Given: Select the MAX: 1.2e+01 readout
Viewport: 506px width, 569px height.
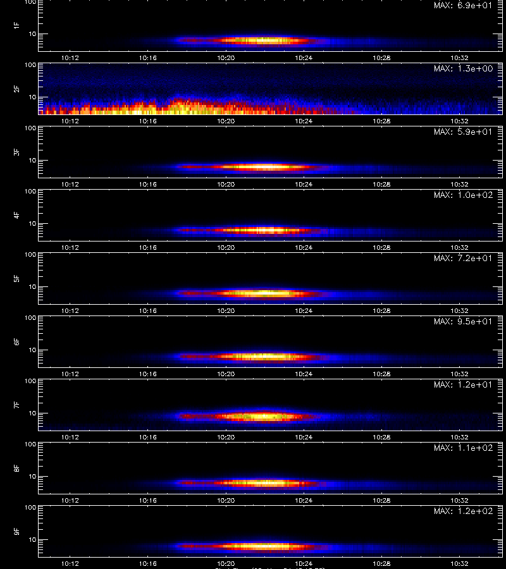Looking at the screenshot, I should (x=463, y=384).
